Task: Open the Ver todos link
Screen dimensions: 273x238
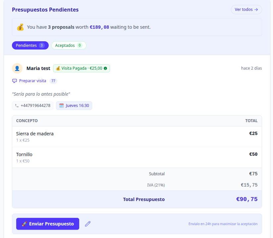Action: click(x=246, y=10)
